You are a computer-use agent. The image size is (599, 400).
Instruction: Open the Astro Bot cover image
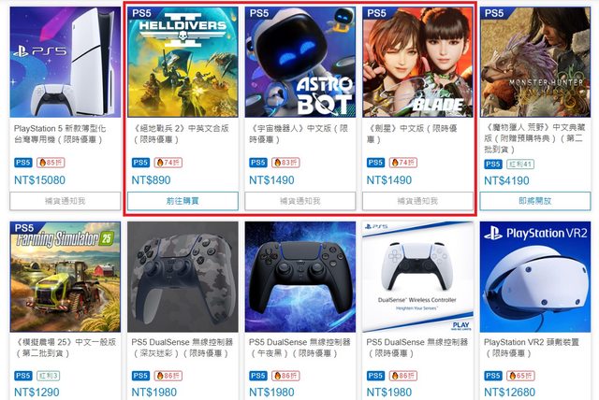tap(299, 62)
